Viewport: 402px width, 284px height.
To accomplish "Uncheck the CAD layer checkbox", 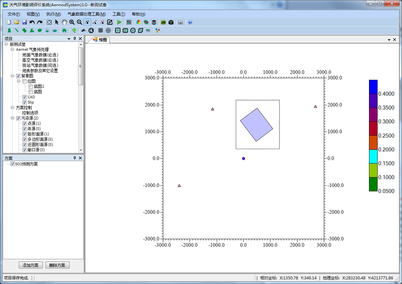I will click(25, 97).
